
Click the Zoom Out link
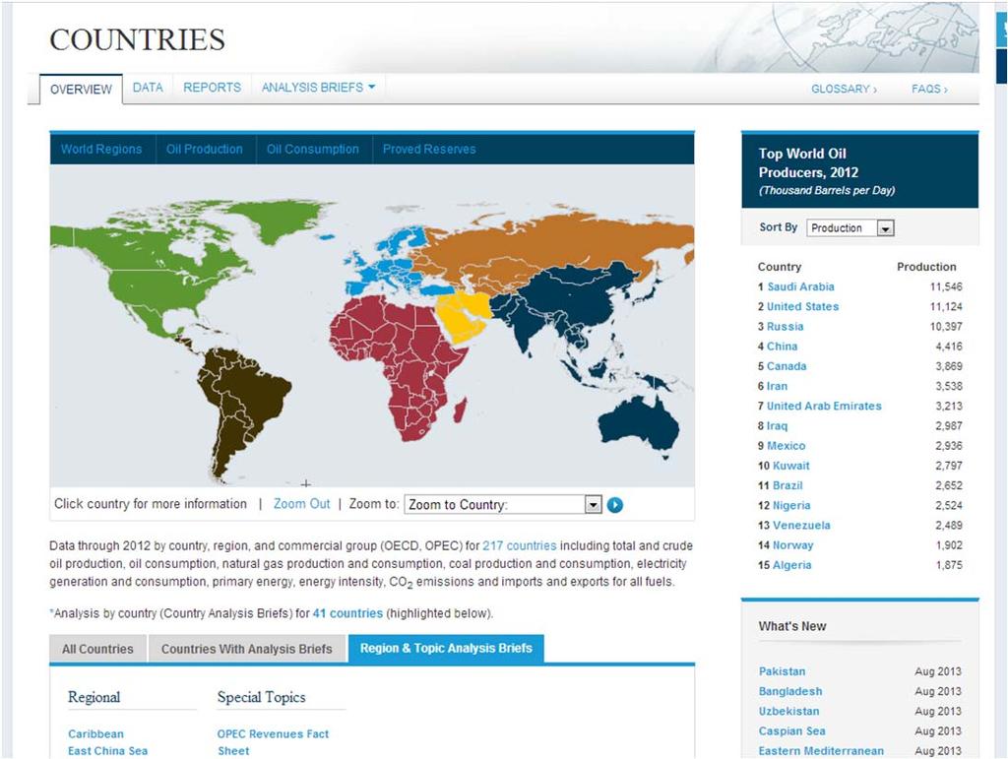301,504
